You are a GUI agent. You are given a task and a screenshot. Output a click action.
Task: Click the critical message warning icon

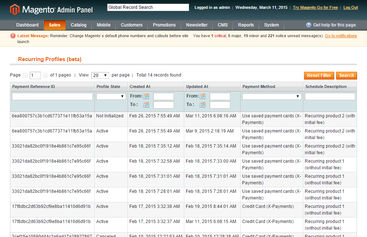click(x=13, y=36)
